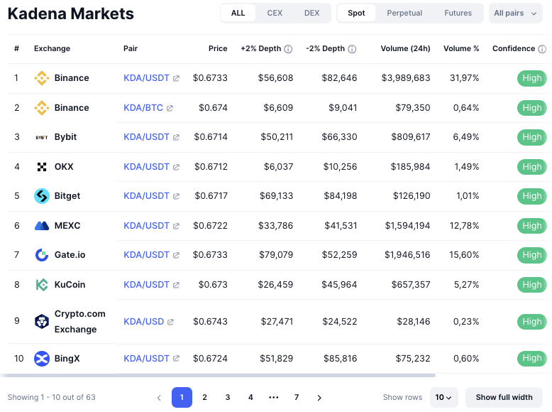This screenshot has height=412, width=552.
Task: Click the Showing 1 - 10 out of 63 text
Action: tap(51, 397)
